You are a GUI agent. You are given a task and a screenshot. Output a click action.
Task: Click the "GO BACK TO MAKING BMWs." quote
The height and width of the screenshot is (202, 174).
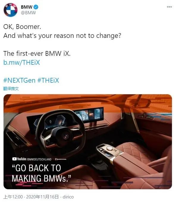coord(41,173)
